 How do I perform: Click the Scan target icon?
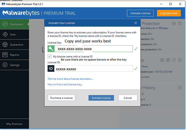tap(5, 34)
